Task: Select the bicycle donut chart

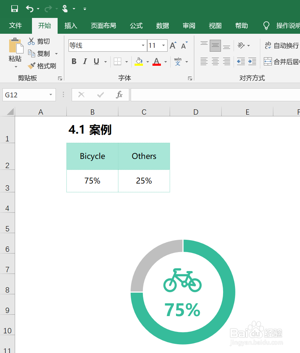Action: 183,292
